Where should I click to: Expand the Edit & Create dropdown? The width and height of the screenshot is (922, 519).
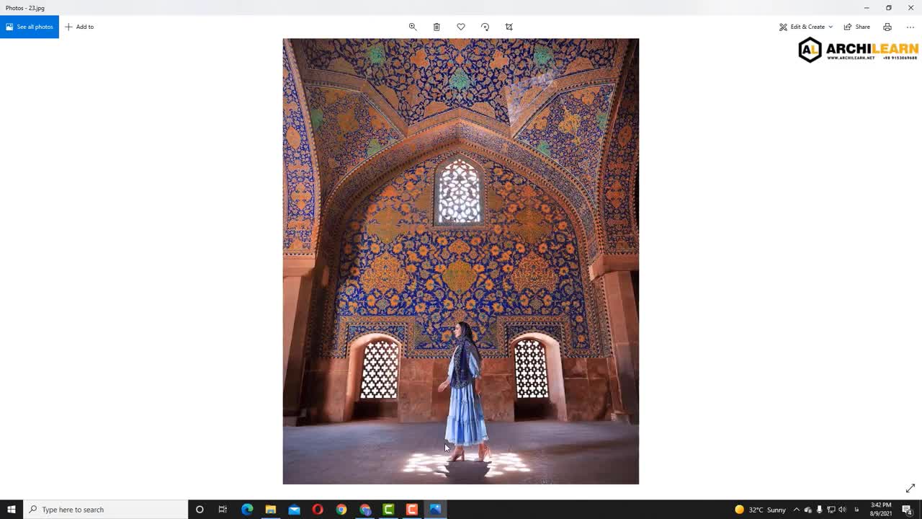(x=806, y=27)
